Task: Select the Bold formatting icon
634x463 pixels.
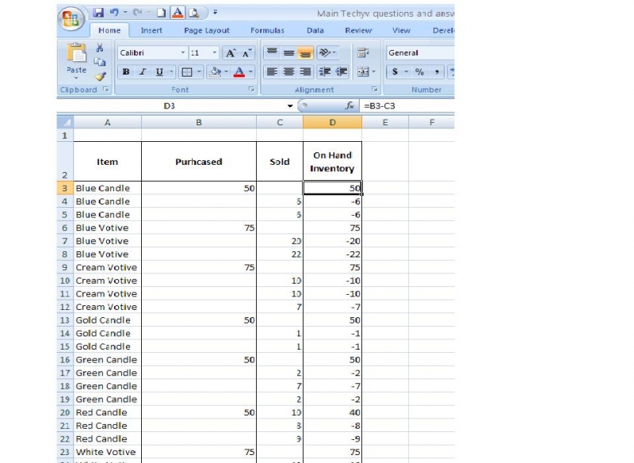Action: click(x=125, y=72)
